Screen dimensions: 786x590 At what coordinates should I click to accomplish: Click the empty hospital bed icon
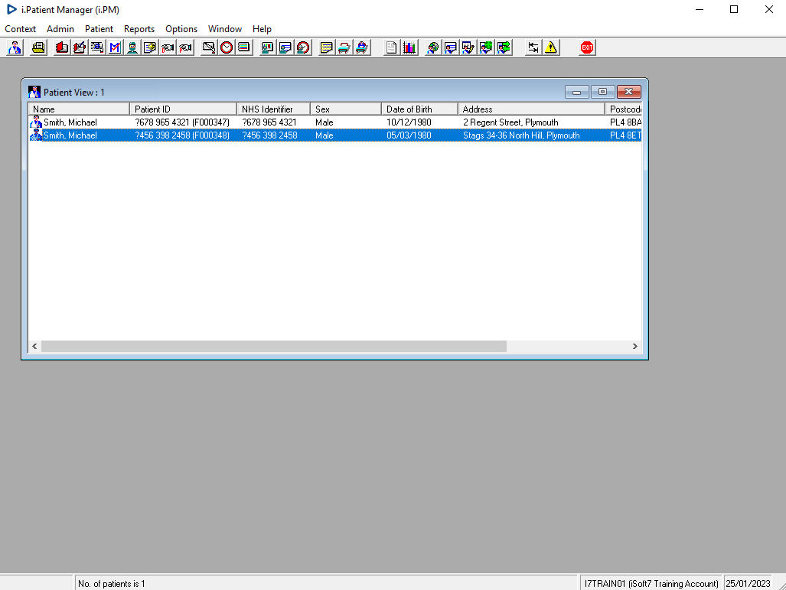point(344,47)
